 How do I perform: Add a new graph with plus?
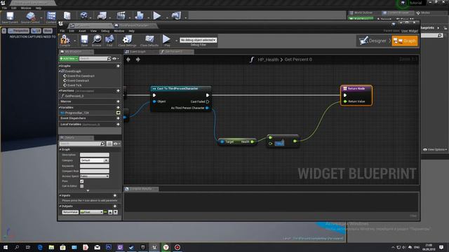click(x=118, y=66)
